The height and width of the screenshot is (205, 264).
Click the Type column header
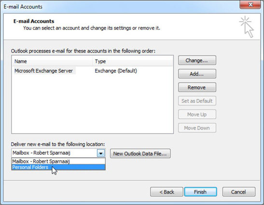(133, 61)
